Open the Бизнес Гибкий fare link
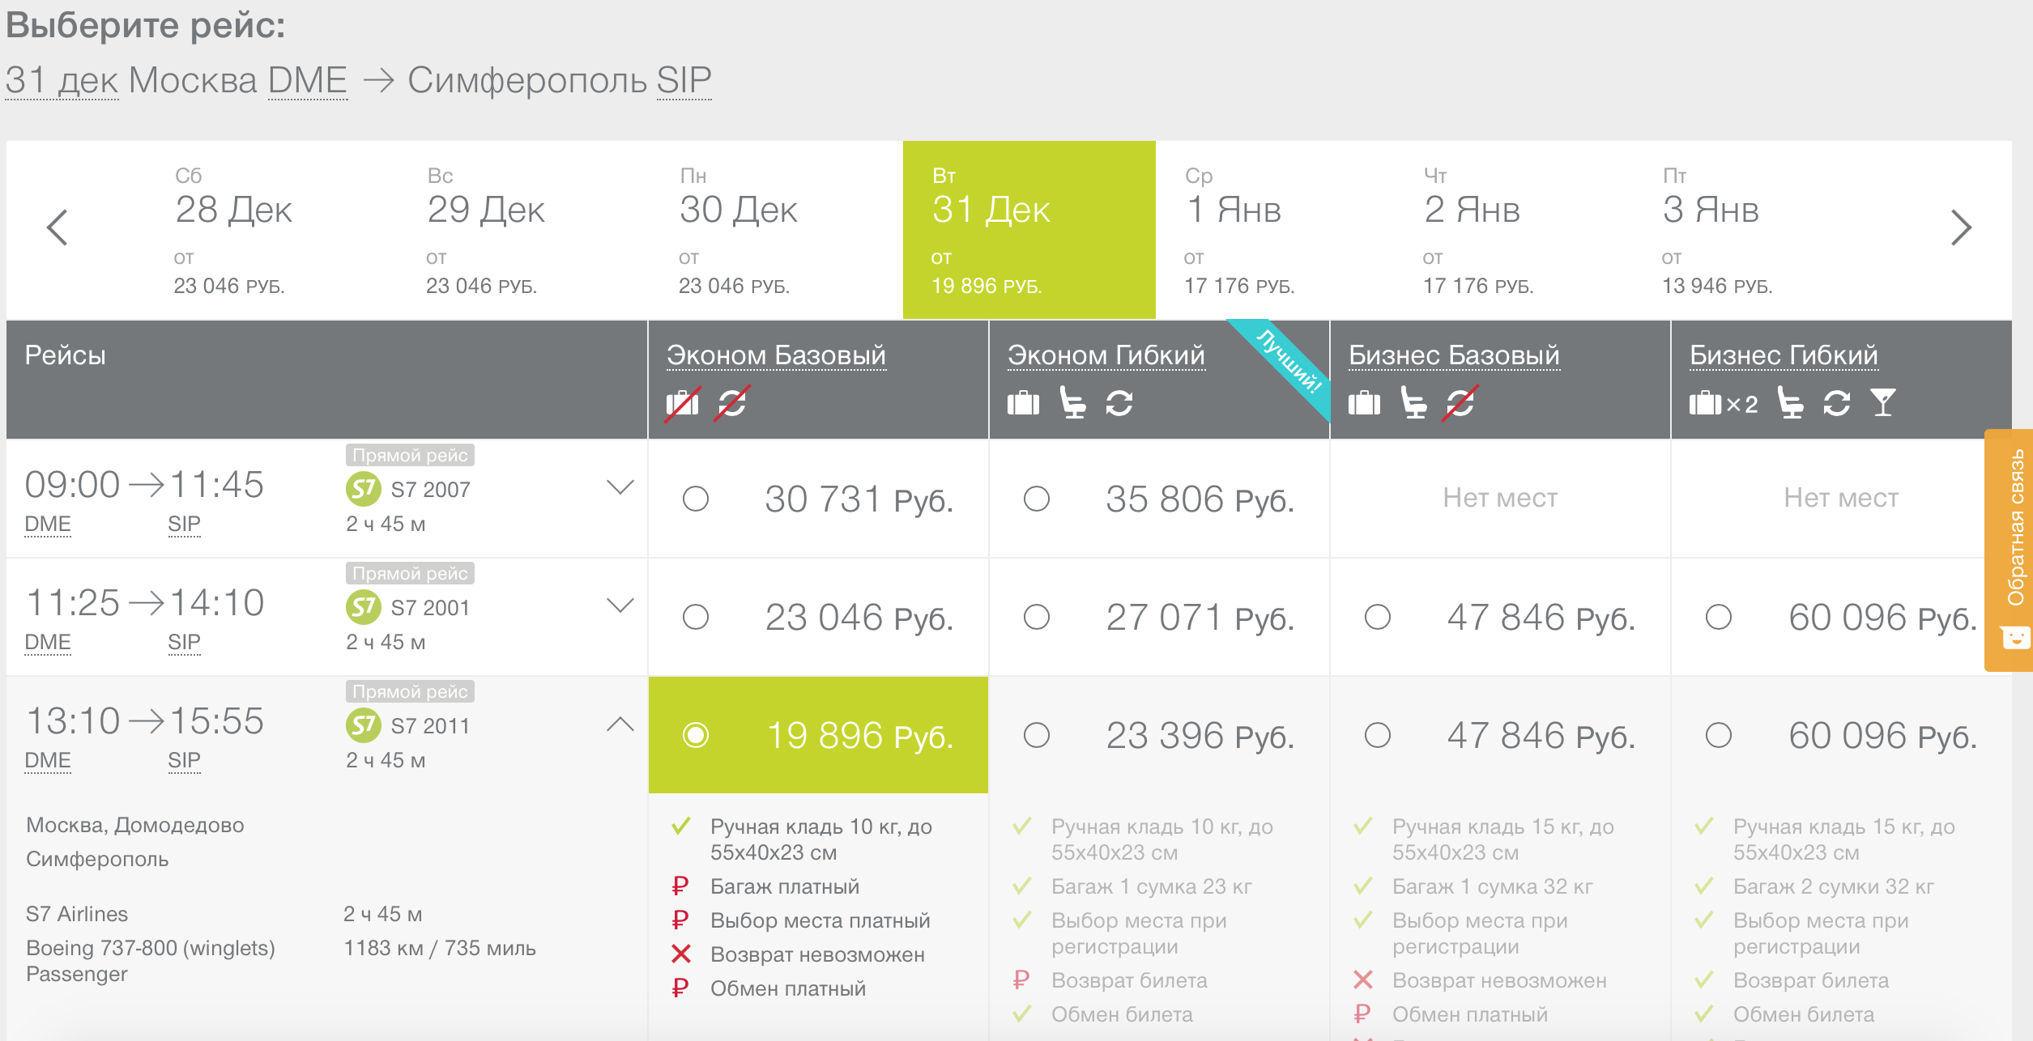The width and height of the screenshot is (2033, 1041). [x=1783, y=355]
